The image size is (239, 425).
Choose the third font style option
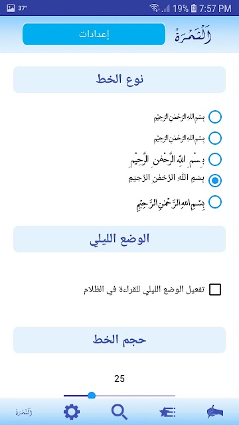click(x=215, y=159)
